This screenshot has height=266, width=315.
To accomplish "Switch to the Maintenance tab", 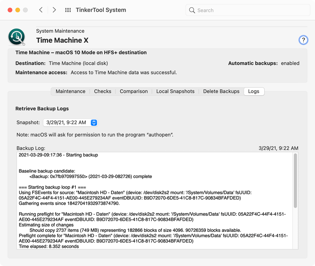I will pos(70,91).
